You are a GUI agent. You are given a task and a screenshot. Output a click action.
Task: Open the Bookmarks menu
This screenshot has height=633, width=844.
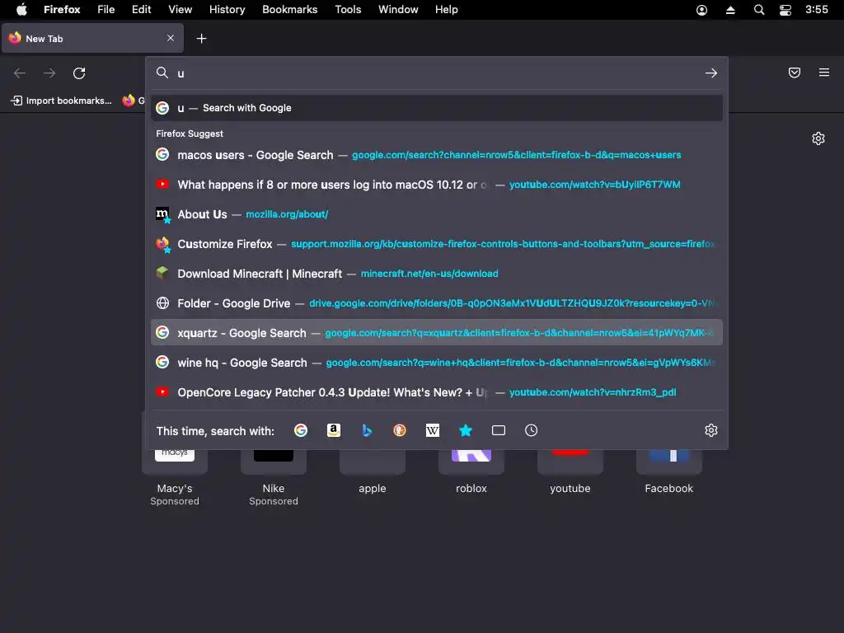289,10
